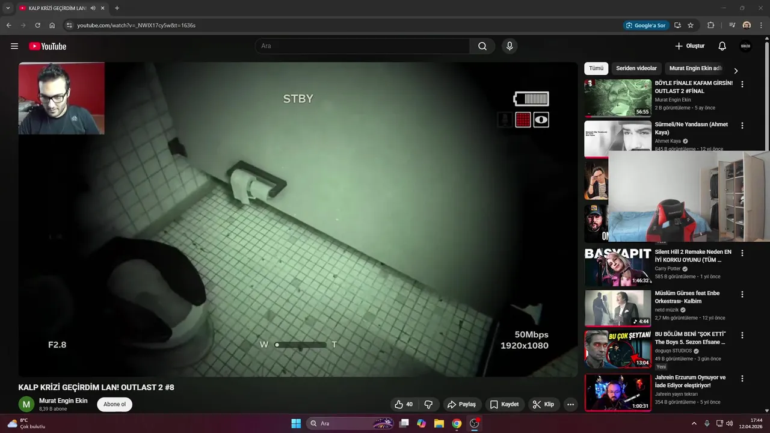Viewport: 770px width, 433px height.
Task: Show next filter chips with right arrow
Action: click(735, 70)
